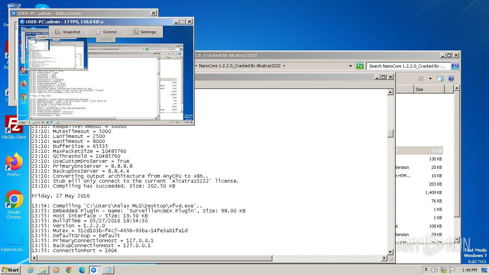Refresh the Explorer address bar location
Image resolution: width=489 pixels, height=275 pixels.
(x=360, y=66)
